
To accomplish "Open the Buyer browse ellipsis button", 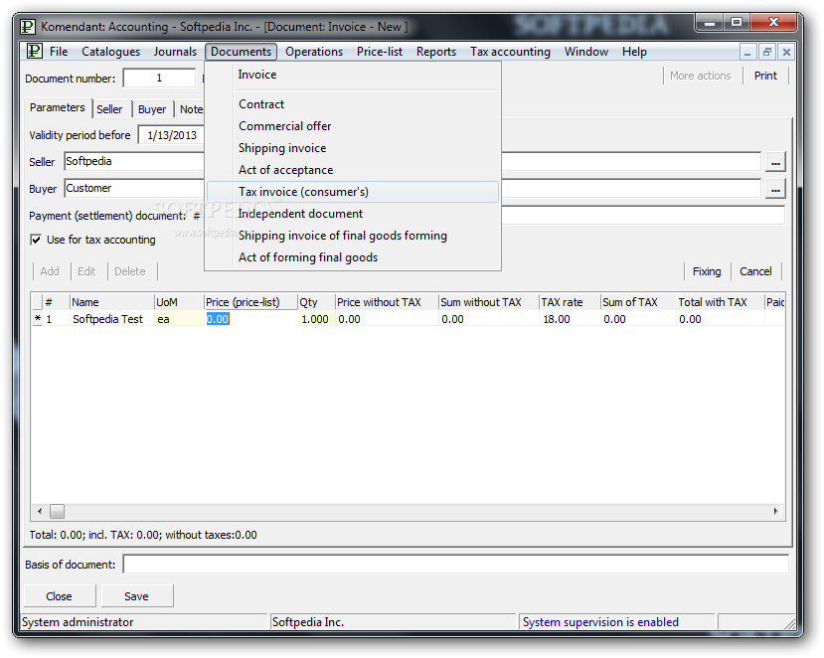I will click(x=775, y=189).
